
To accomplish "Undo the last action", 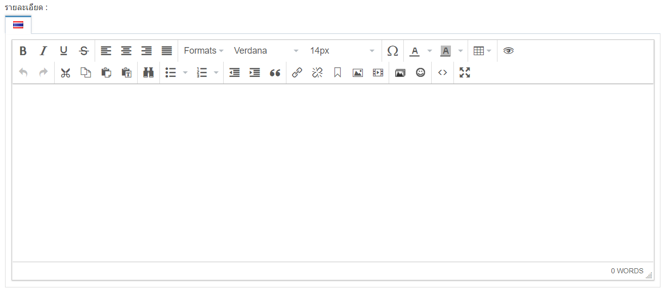I will pos(23,72).
